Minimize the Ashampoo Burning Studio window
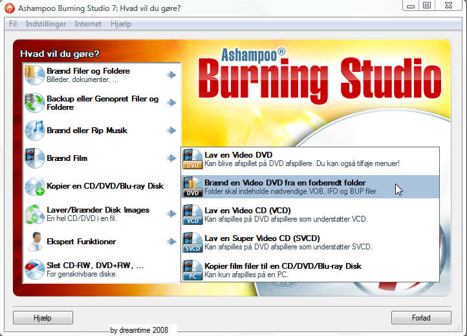Image resolution: width=467 pixels, height=336 pixels. tap(411, 6)
